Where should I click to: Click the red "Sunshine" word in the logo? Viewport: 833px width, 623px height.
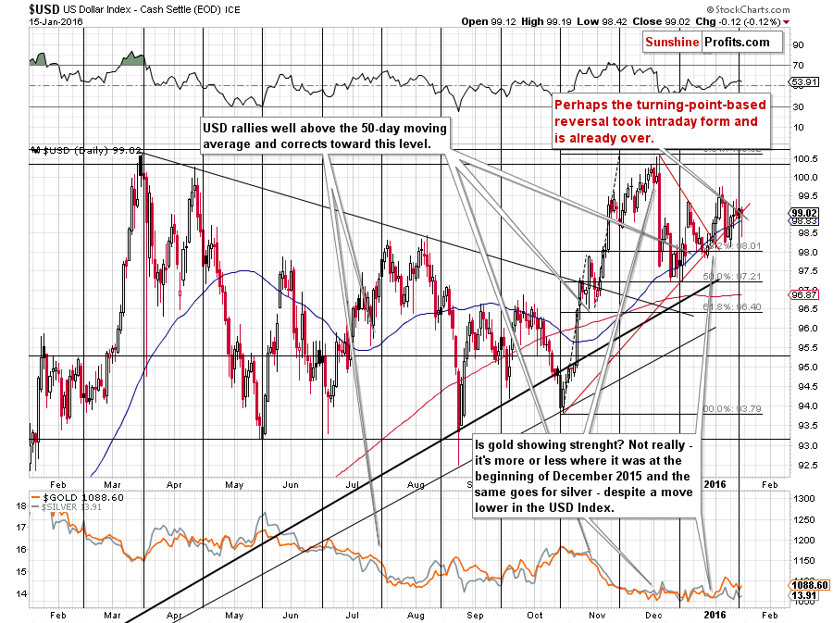(x=672, y=42)
